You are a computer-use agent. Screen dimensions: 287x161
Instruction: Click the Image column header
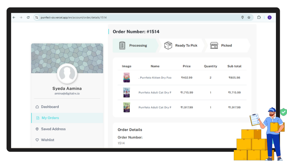[127, 66]
